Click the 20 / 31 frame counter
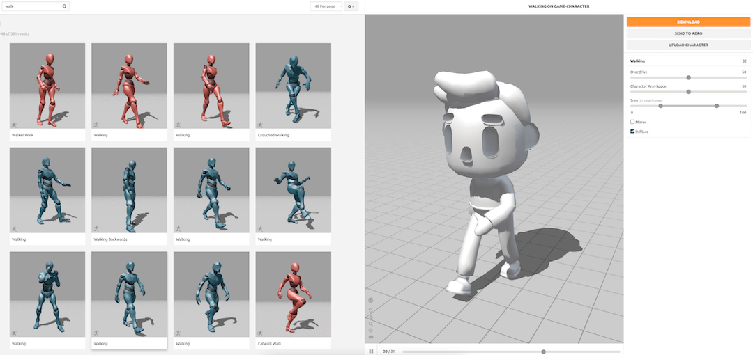The image size is (753, 355). pos(388,352)
